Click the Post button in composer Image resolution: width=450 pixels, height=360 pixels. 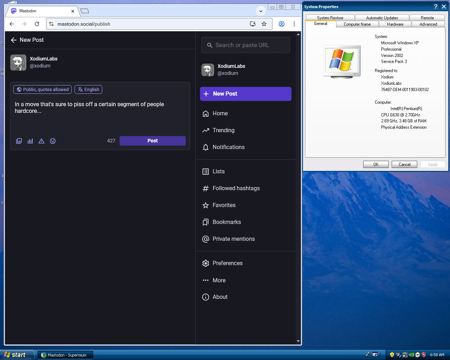coord(153,141)
